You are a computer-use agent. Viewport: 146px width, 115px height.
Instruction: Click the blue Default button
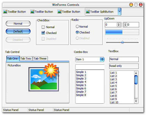pos(18,31)
